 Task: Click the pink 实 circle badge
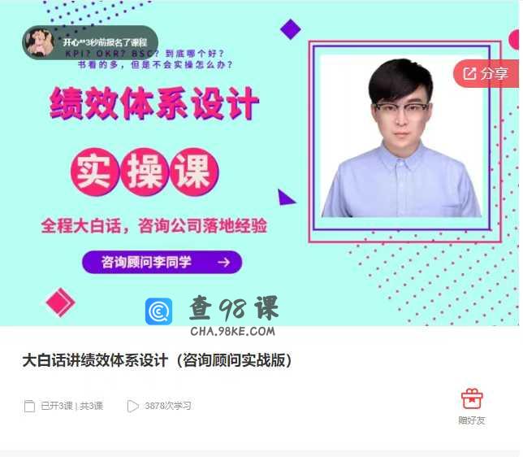pos(95,172)
